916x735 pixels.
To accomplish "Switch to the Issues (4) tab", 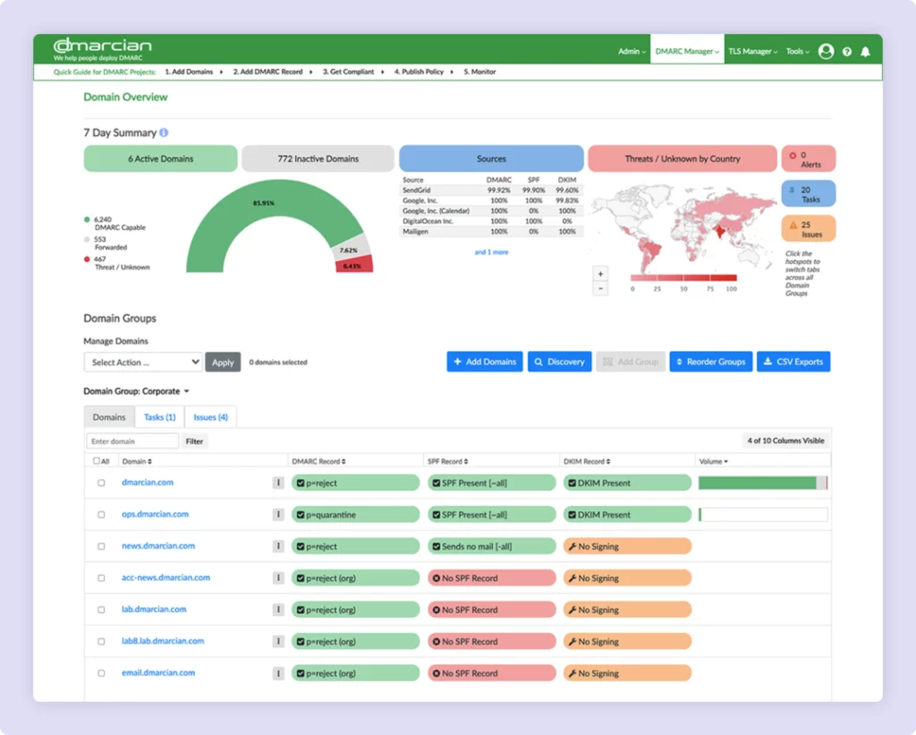I will point(210,417).
